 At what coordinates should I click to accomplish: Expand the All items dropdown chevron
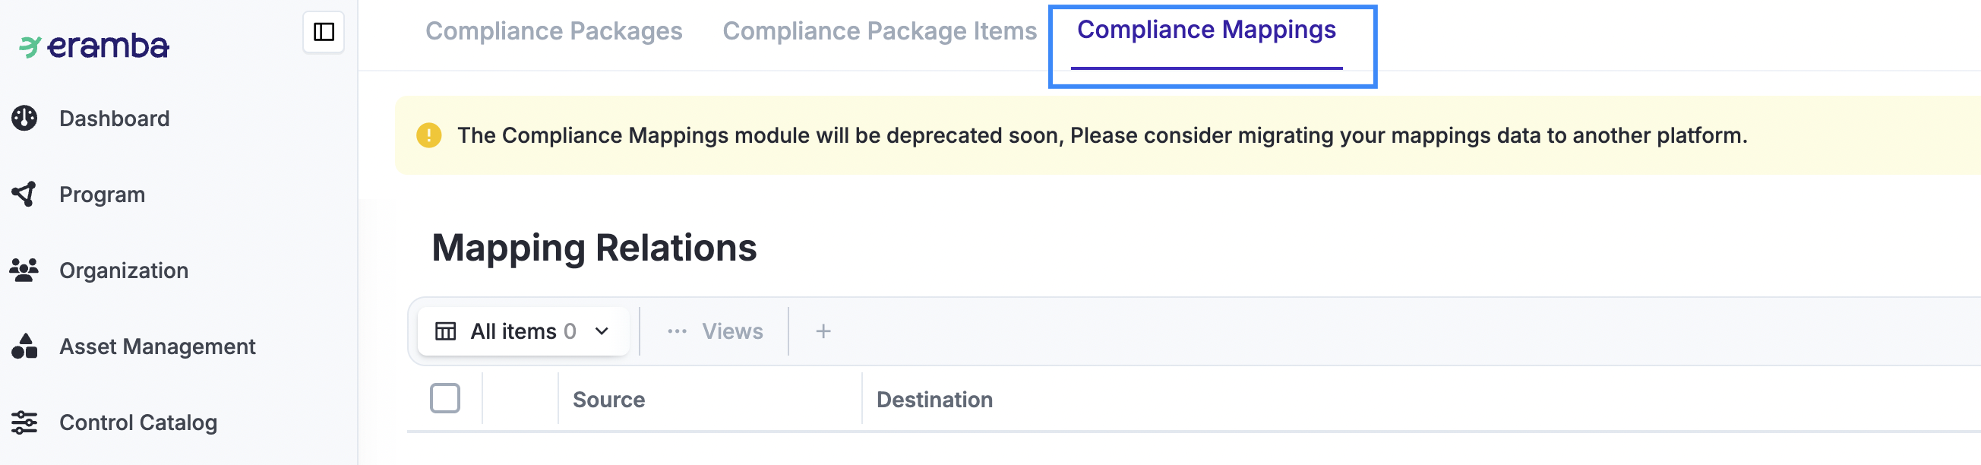pyautogui.click(x=602, y=331)
